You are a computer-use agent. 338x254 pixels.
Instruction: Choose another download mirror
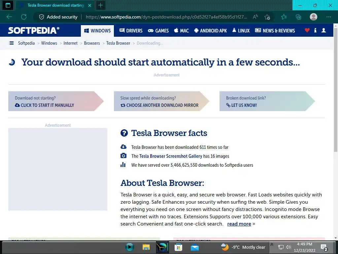click(162, 101)
